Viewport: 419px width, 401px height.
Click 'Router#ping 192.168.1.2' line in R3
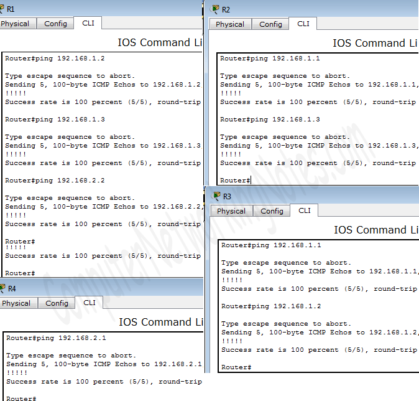point(271,306)
